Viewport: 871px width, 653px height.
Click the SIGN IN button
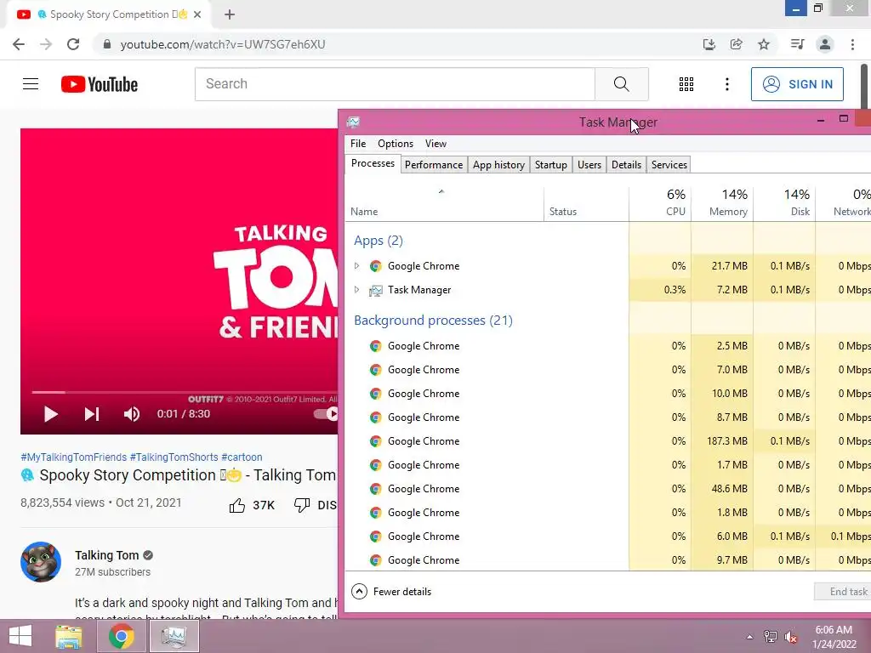(x=797, y=84)
